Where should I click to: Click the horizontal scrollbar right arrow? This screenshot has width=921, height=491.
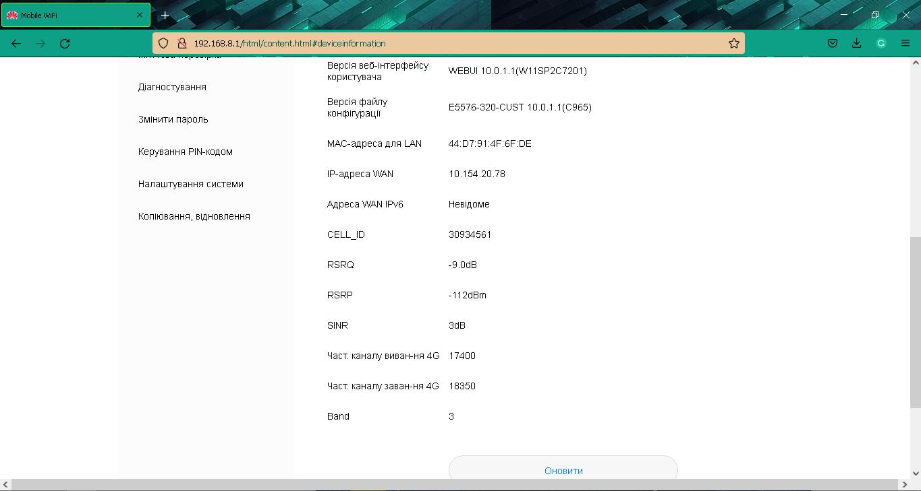[x=905, y=485]
